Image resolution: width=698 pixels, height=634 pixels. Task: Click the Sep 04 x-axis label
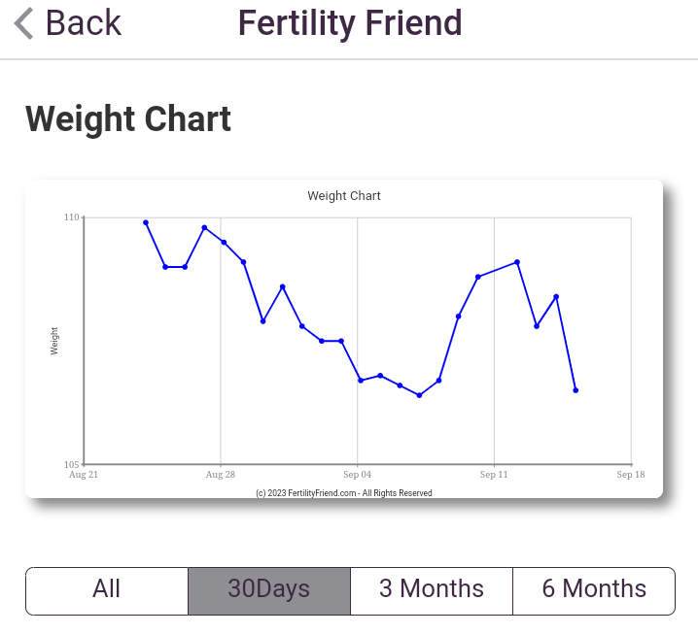pyautogui.click(x=358, y=475)
